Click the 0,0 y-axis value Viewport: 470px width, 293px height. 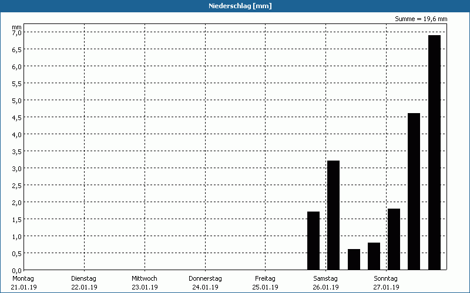pos(17,271)
